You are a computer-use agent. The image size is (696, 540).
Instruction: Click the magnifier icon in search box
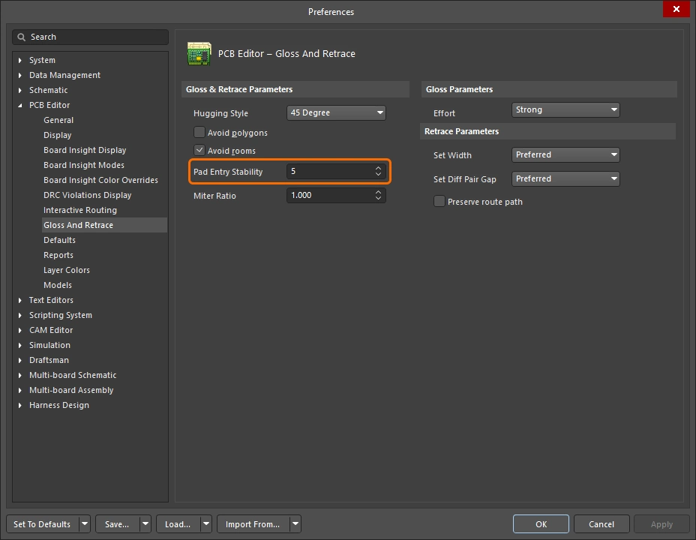[x=22, y=37]
